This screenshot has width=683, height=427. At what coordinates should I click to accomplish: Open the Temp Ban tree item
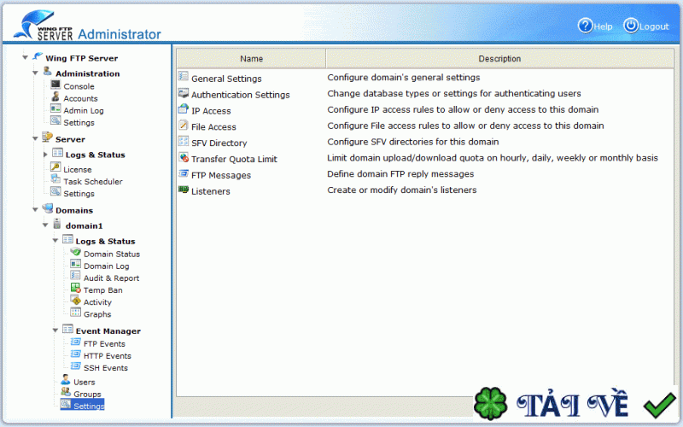point(102,290)
